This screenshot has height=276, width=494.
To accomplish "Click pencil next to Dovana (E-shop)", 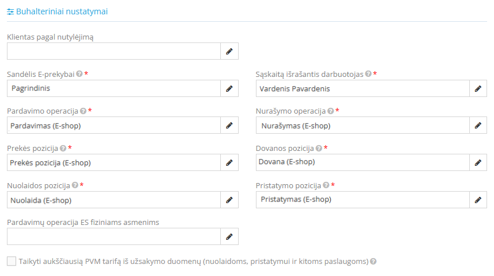I will 477,162.
